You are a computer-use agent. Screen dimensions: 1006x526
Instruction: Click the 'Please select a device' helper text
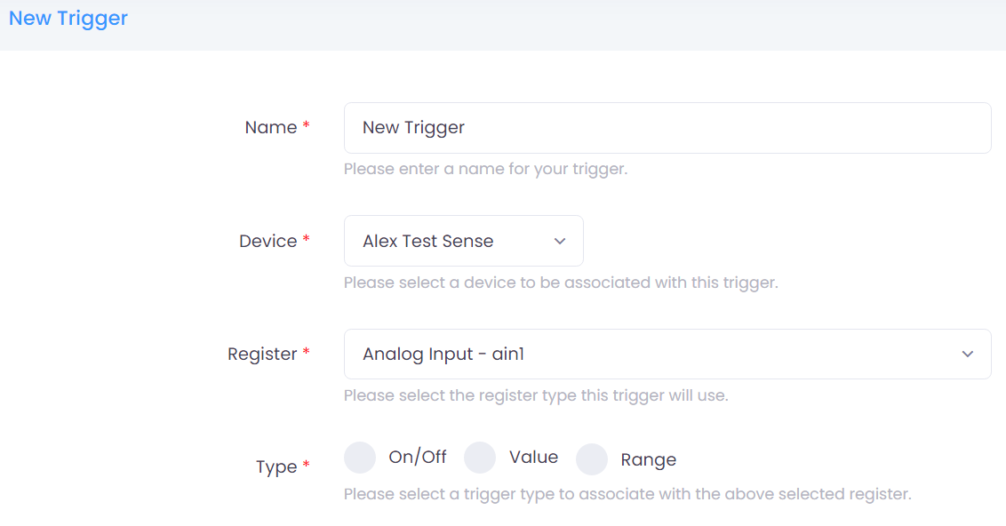pyautogui.click(x=561, y=283)
